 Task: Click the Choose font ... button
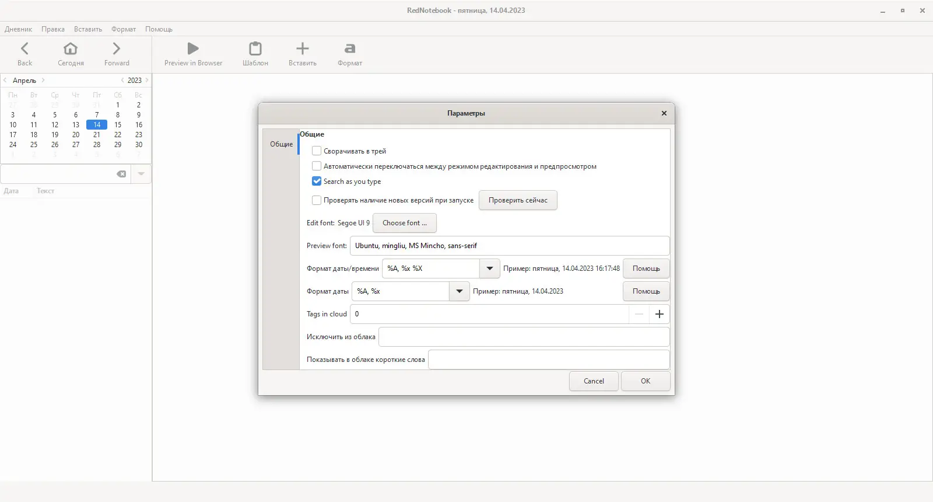405,223
